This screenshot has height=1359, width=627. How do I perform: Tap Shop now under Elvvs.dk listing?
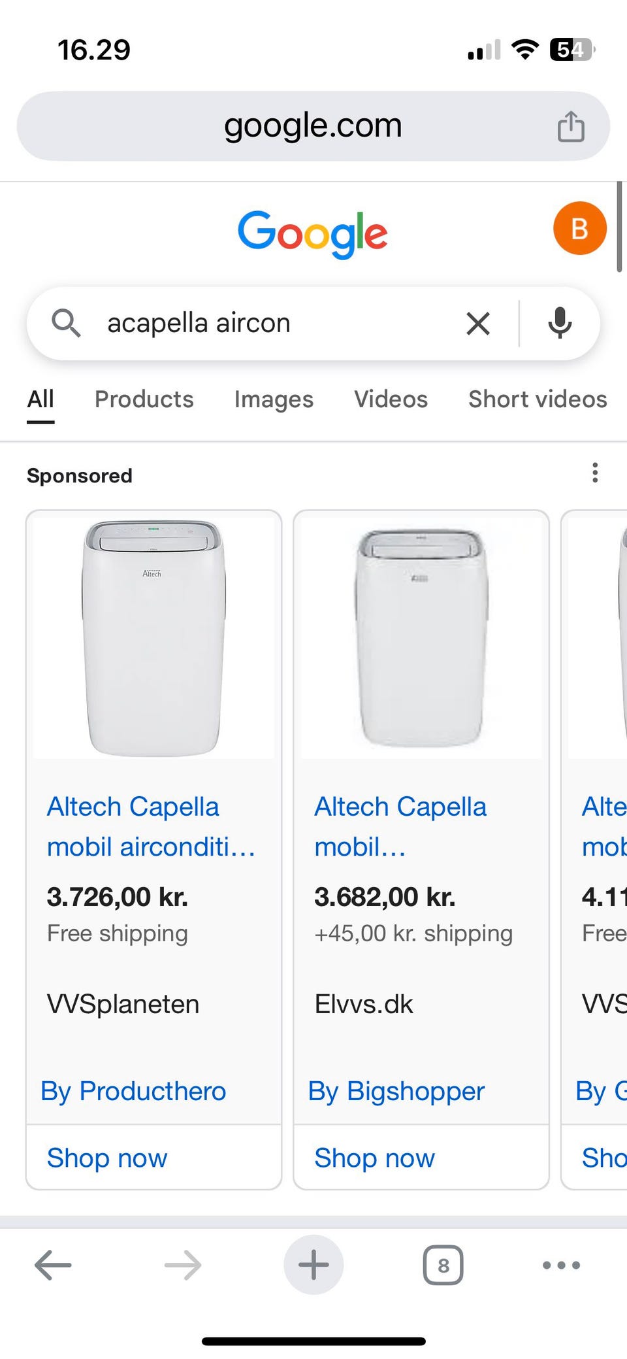[x=374, y=1158]
